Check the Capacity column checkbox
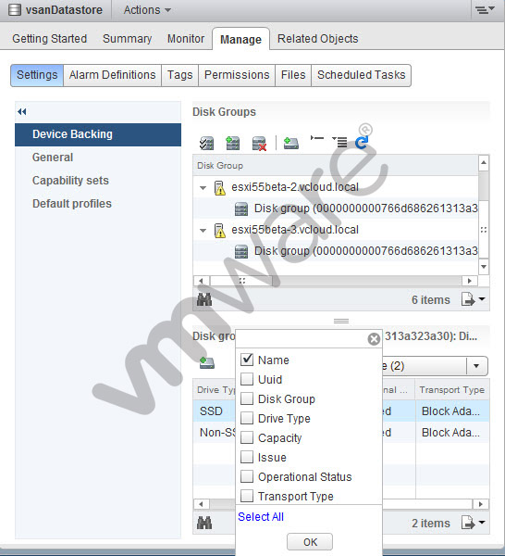The height and width of the screenshot is (556, 505). (x=247, y=437)
